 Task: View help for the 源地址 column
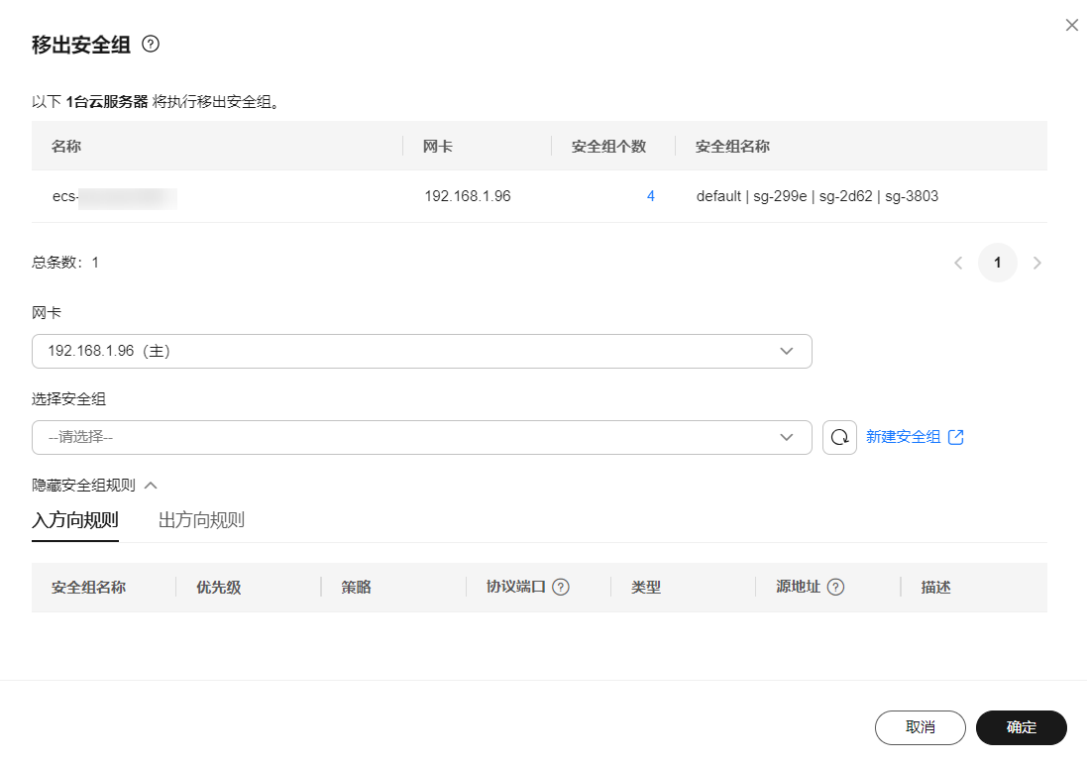pyautogui.click(x=838, y=586)
